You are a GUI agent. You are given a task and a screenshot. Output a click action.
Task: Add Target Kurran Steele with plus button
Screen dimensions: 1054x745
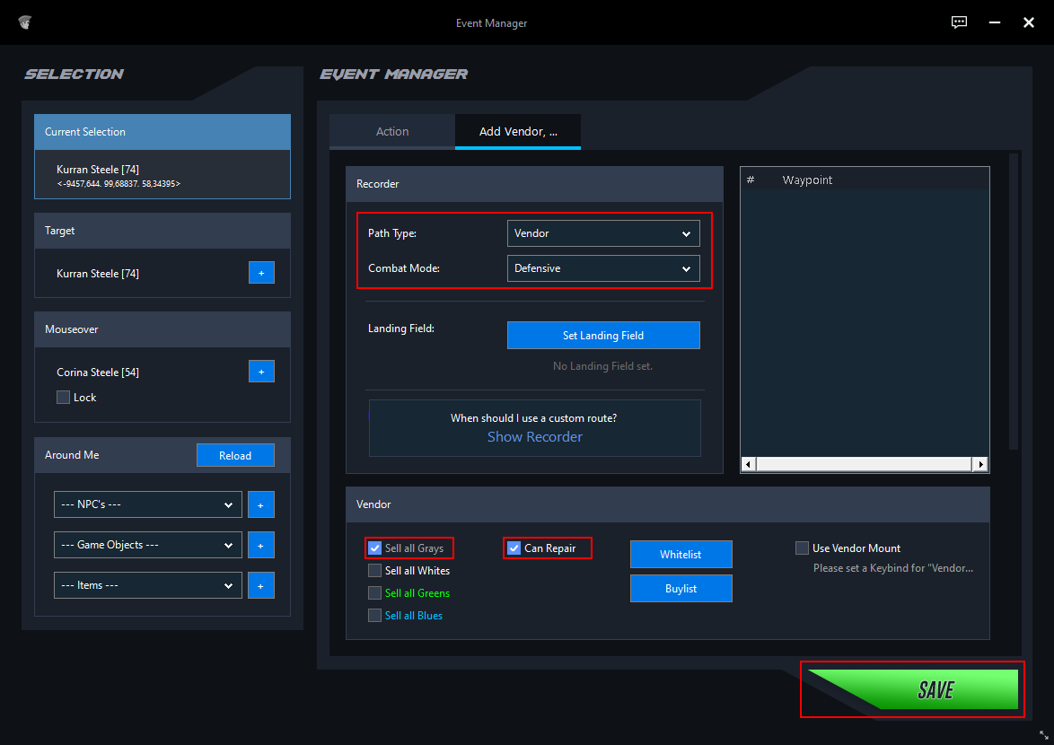[x=261, y=273]
